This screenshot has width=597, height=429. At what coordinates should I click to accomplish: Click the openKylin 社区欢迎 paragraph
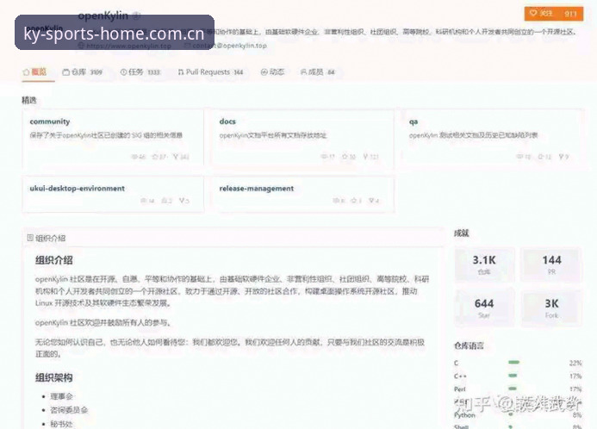tap(103, 323)
